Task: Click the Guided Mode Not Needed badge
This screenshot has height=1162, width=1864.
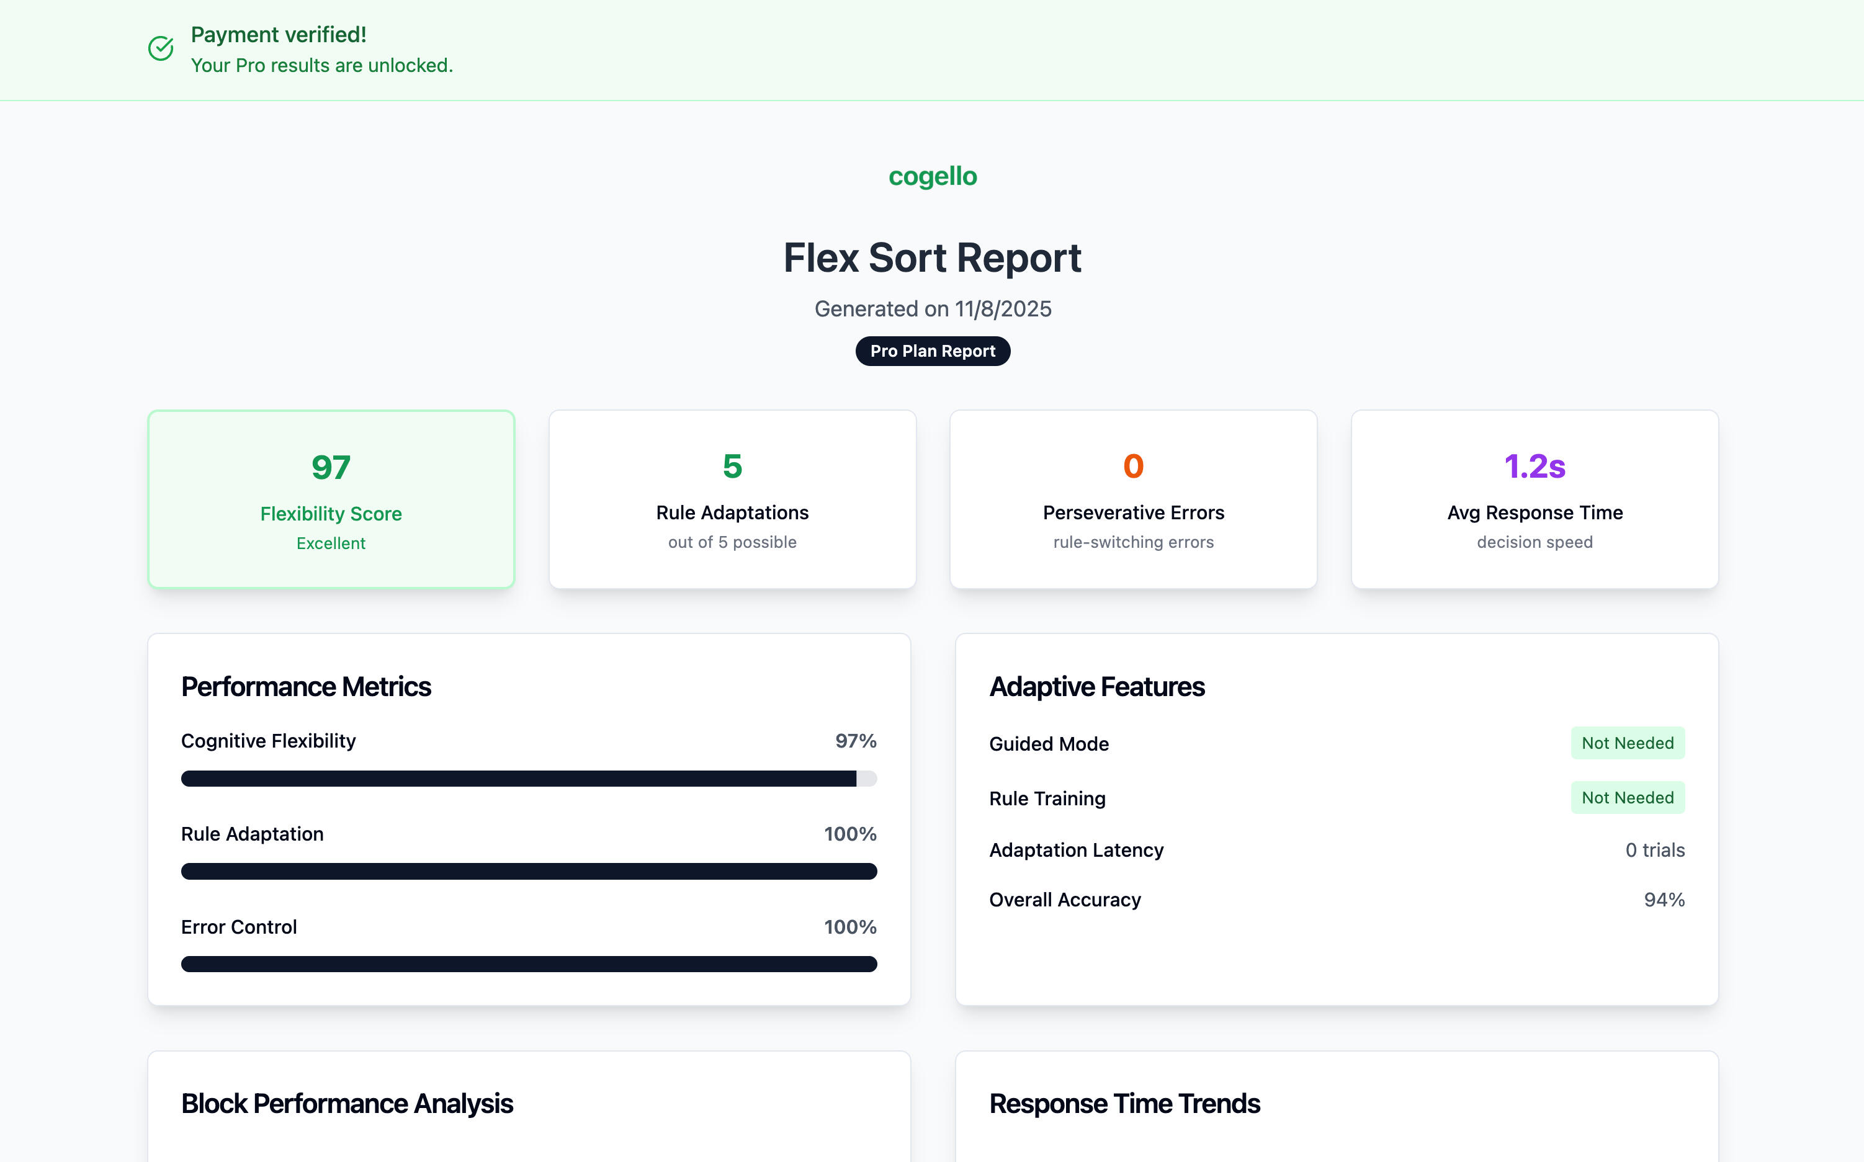Action: click(x=1627, y=743)
